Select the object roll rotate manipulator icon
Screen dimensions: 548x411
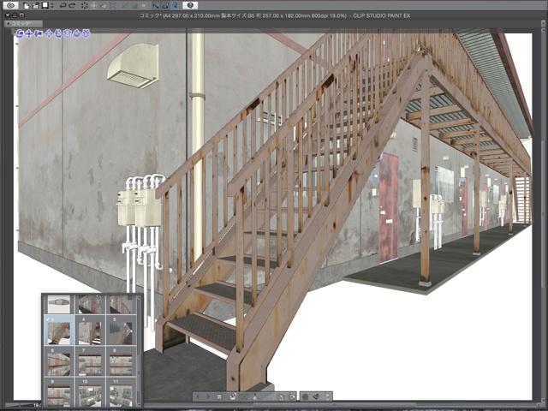point(68,33)
